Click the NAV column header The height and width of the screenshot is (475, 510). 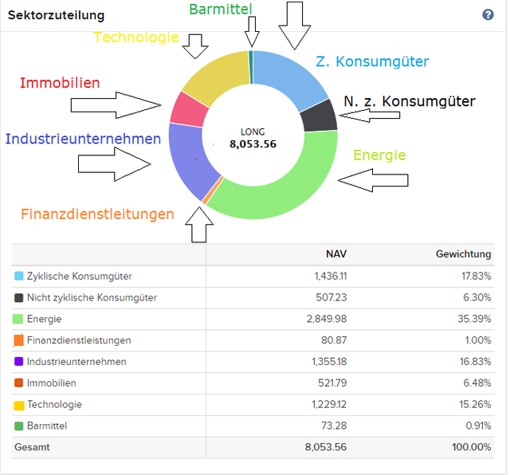(336, 254)
